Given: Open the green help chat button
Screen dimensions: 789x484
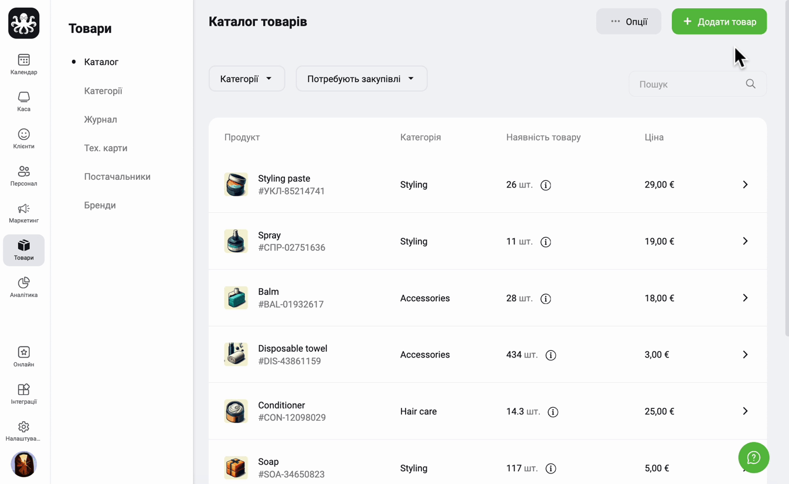Looking at the screenshot, I should coord(754,458).
